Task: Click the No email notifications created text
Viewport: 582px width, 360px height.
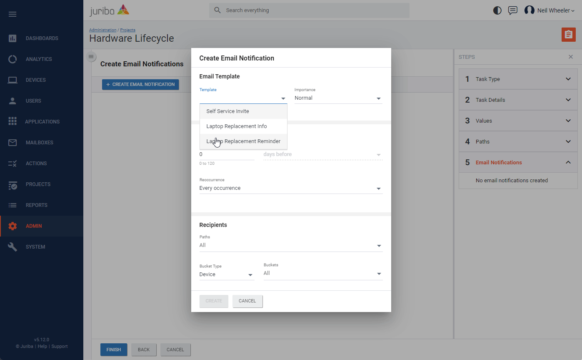Action: [x=512, y=181]
